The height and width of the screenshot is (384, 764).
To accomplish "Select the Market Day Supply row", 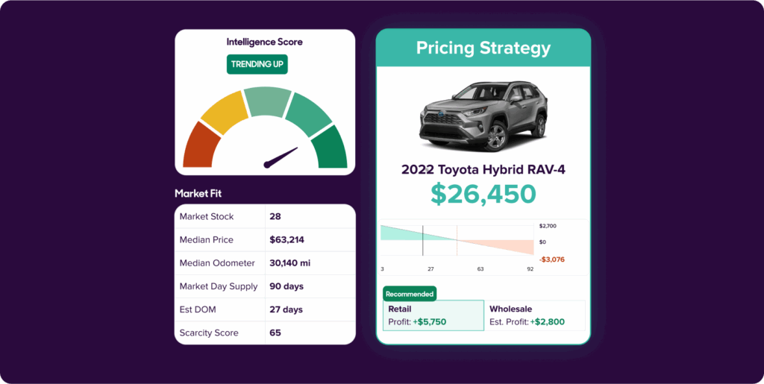I will click(x=265, y=286).
